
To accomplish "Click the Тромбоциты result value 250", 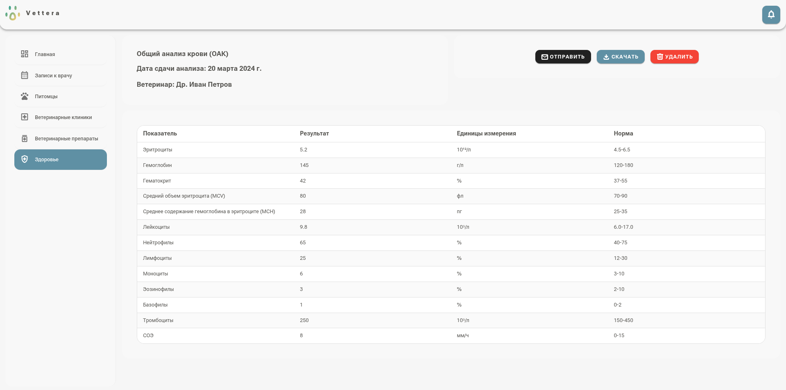I will 304,320.
